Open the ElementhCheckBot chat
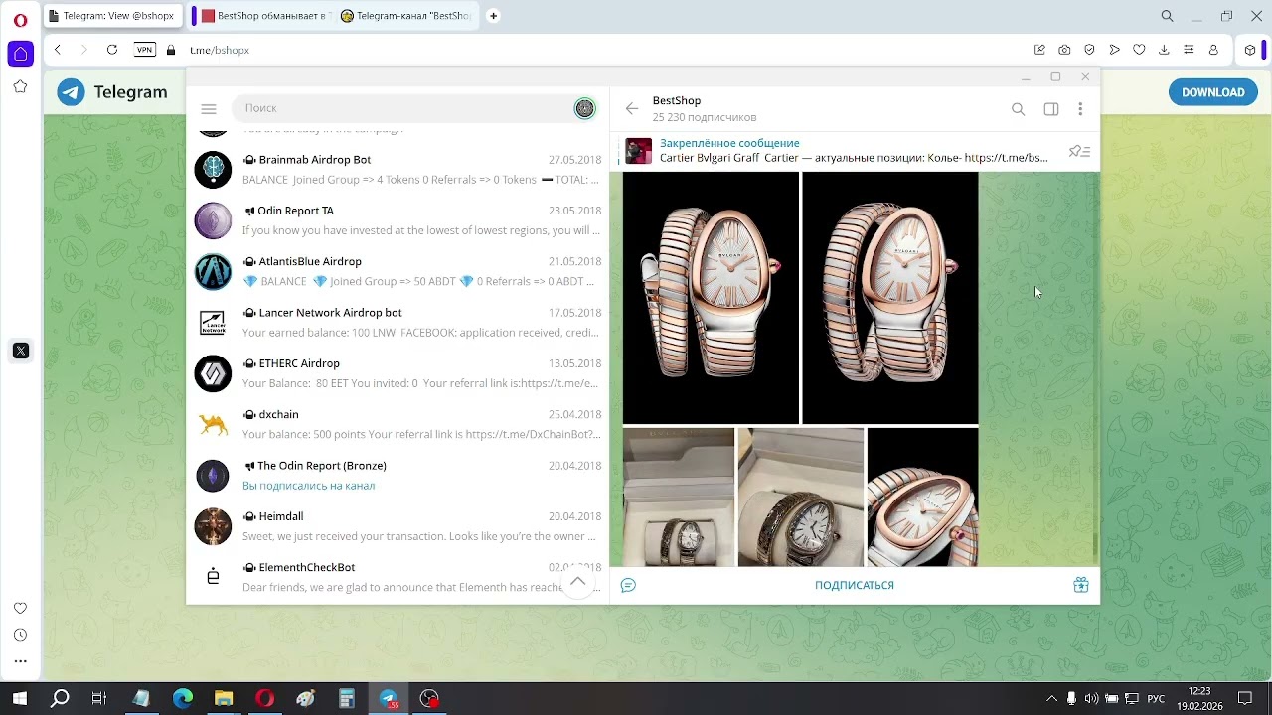 point(397,578)
